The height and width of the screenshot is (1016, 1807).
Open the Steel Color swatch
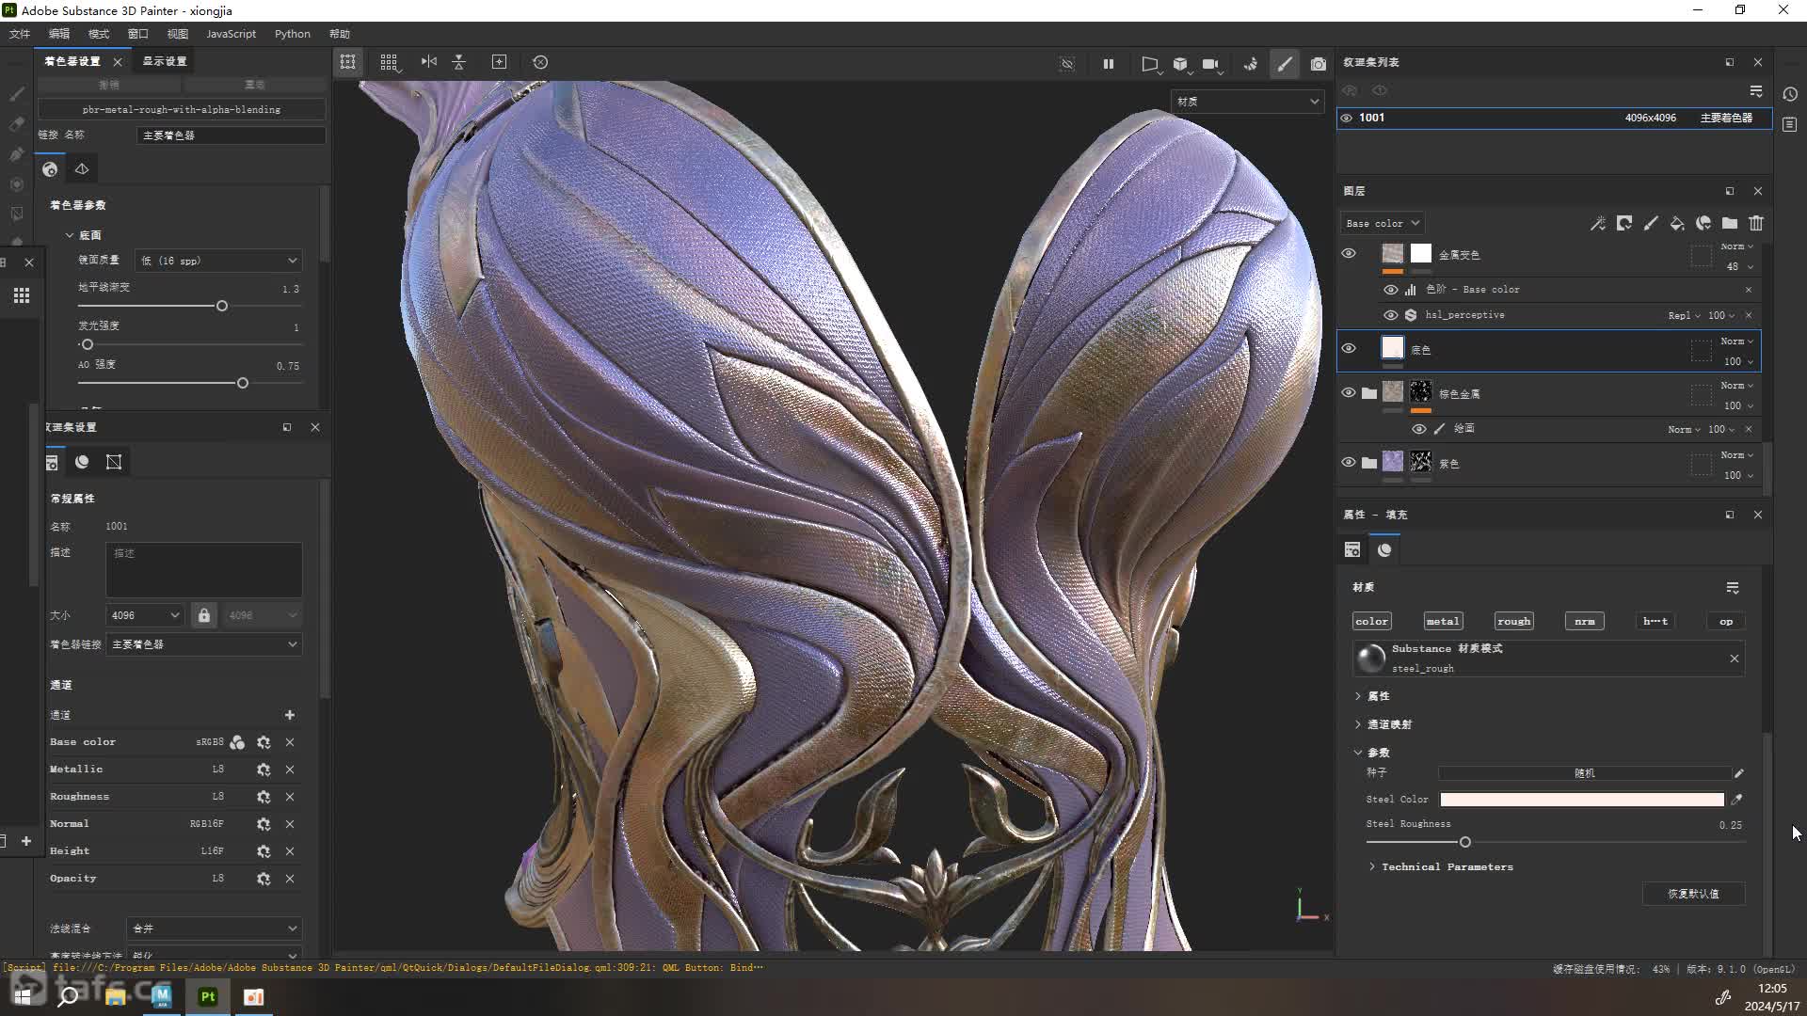[x=1582, y=800]
